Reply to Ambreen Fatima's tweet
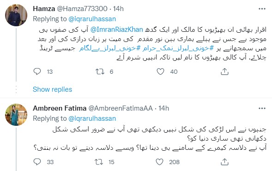 tap(37, 162)
